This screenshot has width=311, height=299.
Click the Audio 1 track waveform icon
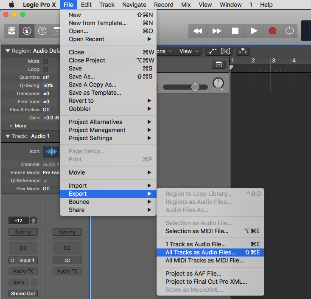tap(51, 152)
